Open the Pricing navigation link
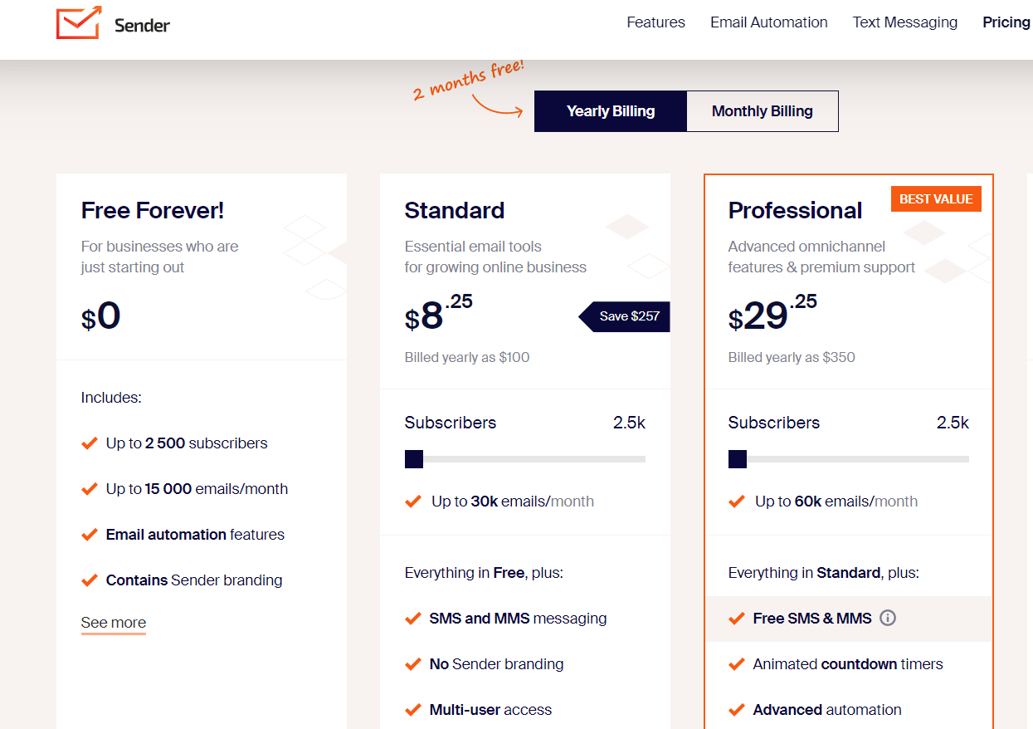Screen dimensions: 1033x729 click(1006, 22)
